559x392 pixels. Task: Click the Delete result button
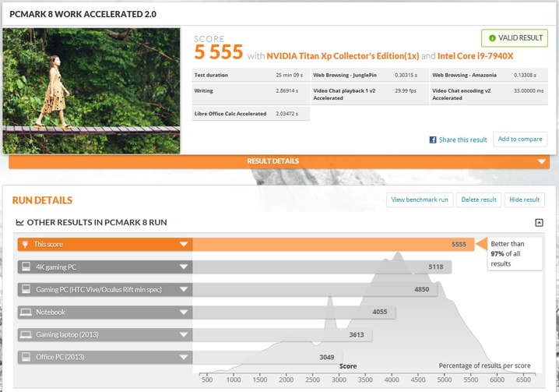(x=479, y=200)
